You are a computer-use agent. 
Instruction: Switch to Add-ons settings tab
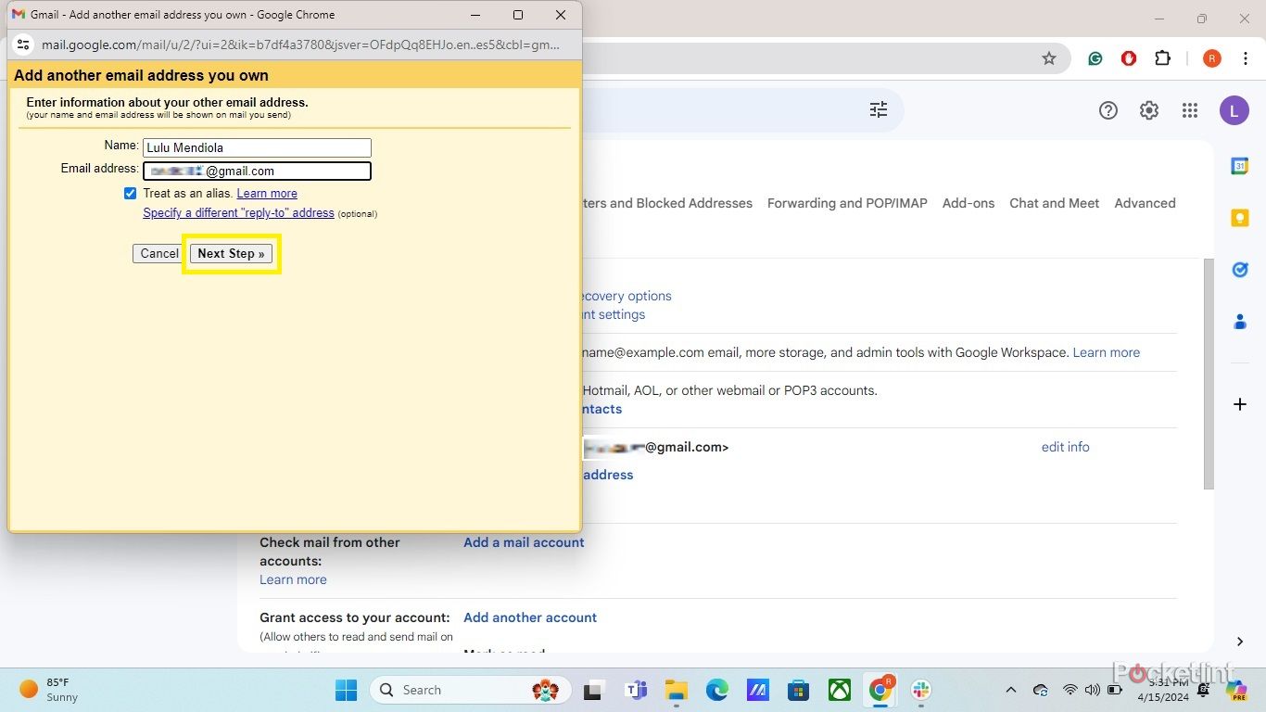(968, 203)
